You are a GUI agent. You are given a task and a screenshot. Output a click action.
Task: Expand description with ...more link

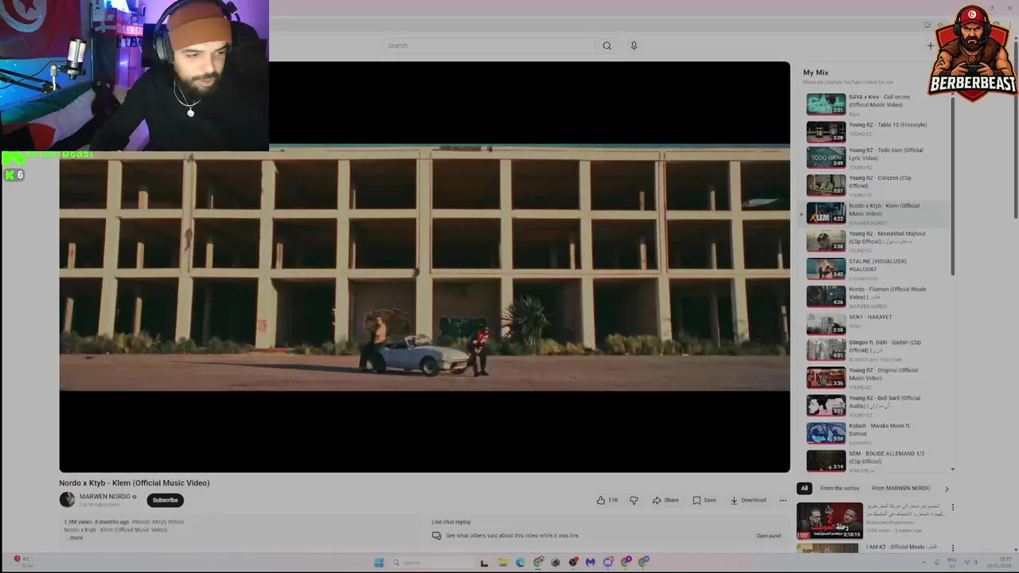[75, 538]
